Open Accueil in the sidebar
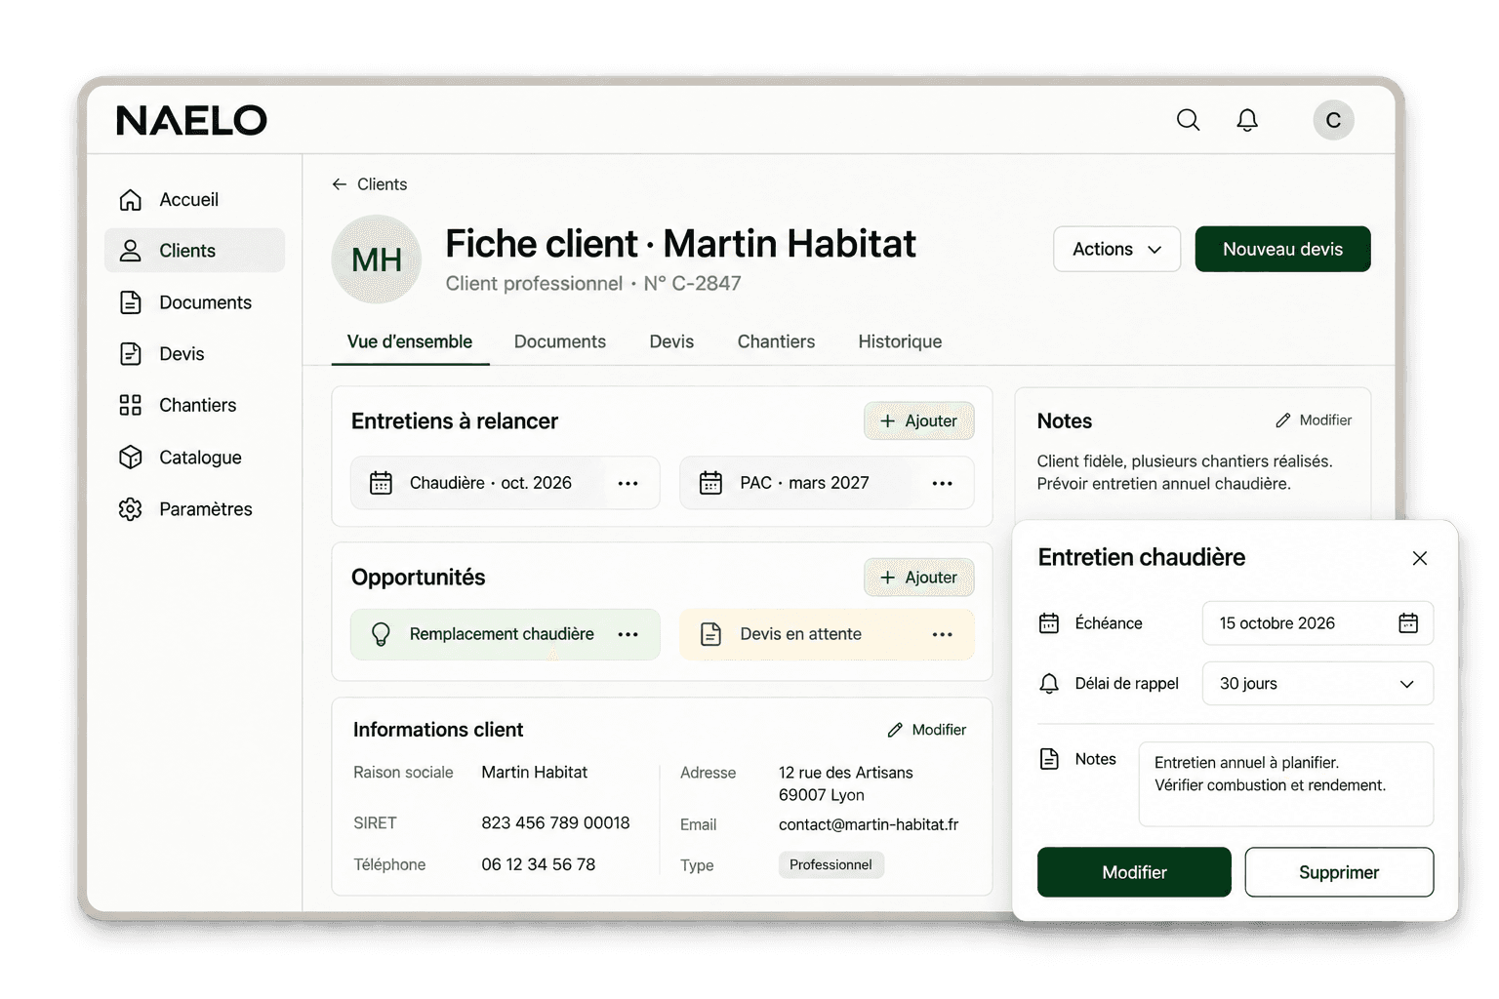The height and width of the screenshot is (999, 1499). point(194,200)
